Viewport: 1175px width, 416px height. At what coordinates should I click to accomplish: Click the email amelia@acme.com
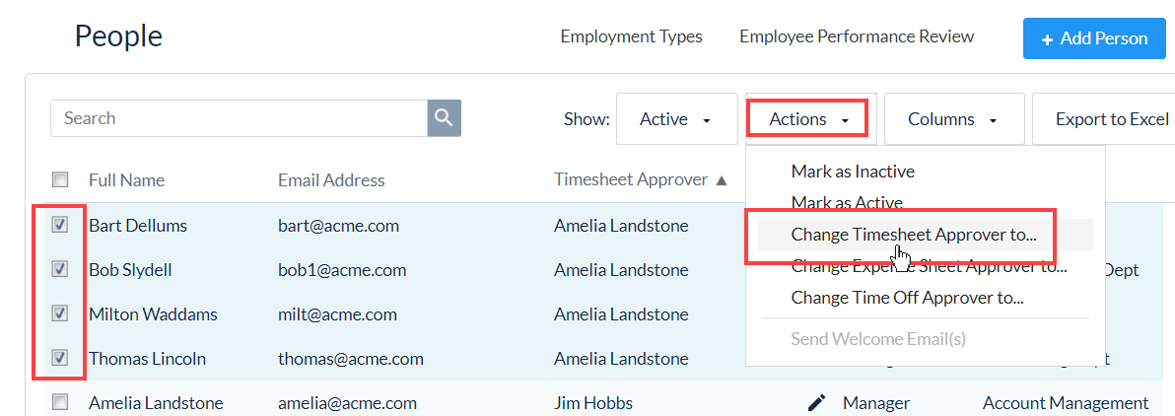point(347,402)
